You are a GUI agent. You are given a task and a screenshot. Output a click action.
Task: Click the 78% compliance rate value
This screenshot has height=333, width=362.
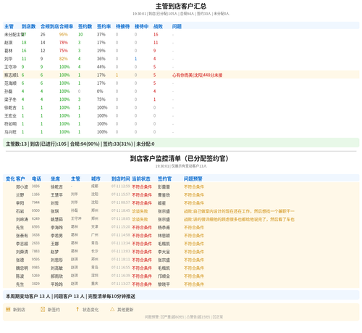tap(64, 43)
